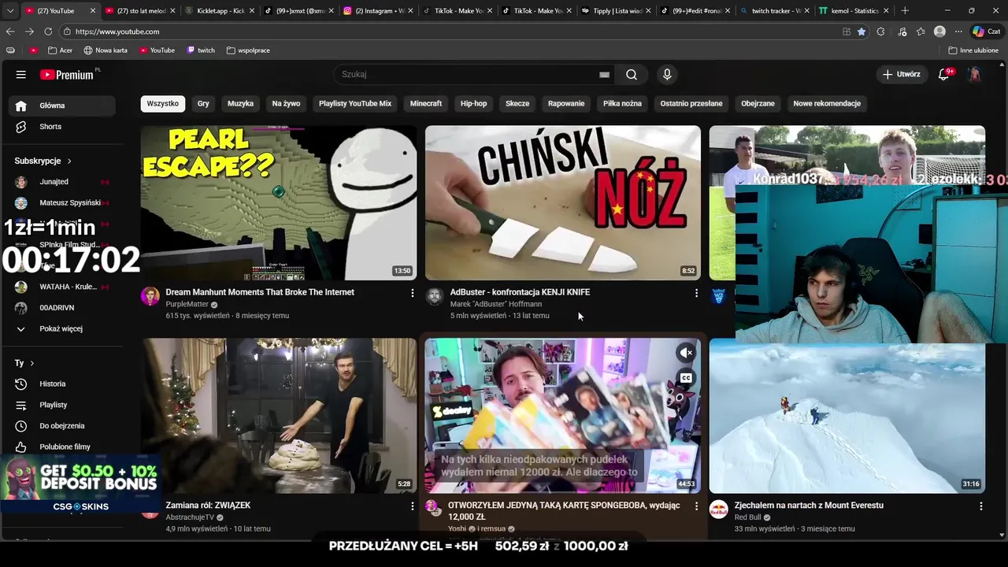Screen dimensions: 1008x567
Task: Select the Wszystko filter chip
Action: point(163,104)
